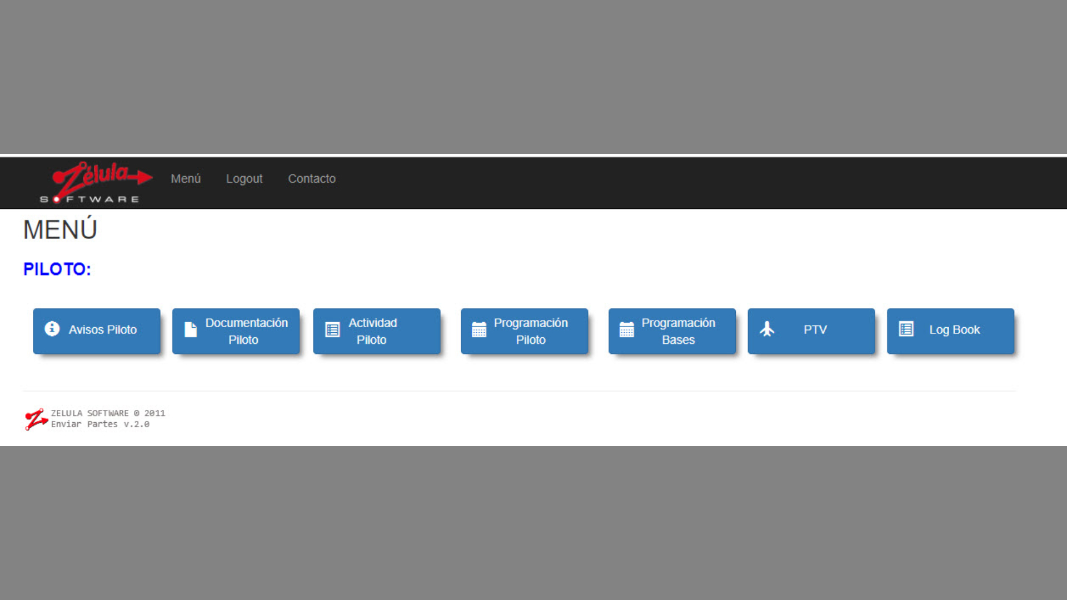The width and height of the screenshot is (1067, 600).
Task: Click the info icon on Avisos Piloto
Action: [52, 329]
